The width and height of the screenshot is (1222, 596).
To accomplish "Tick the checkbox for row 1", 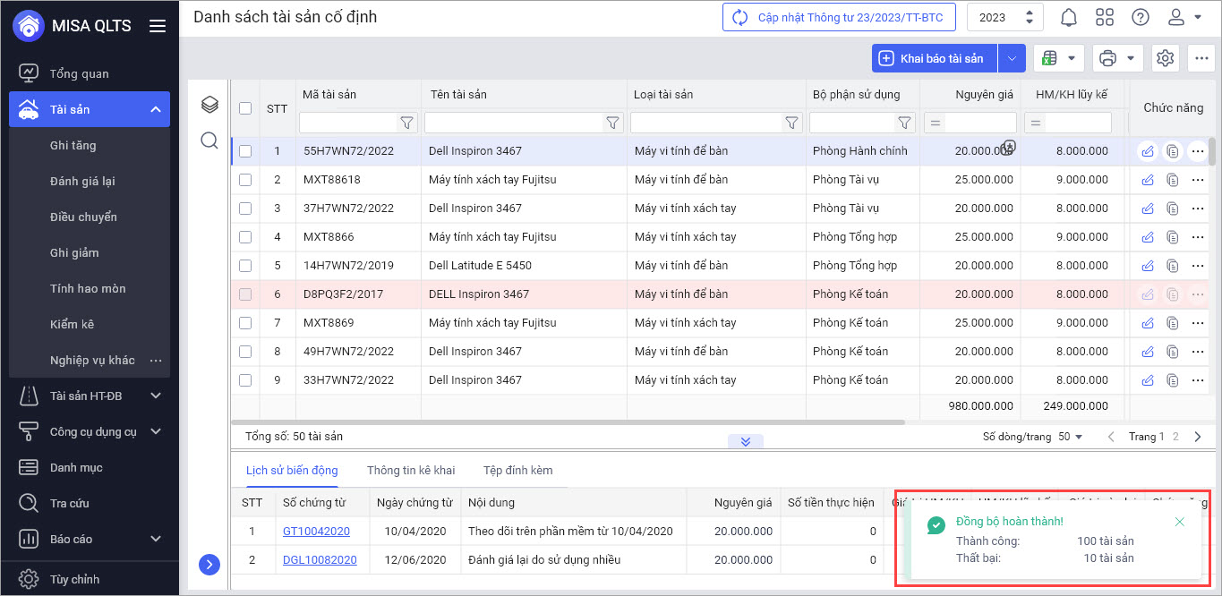I will (245, 151).
